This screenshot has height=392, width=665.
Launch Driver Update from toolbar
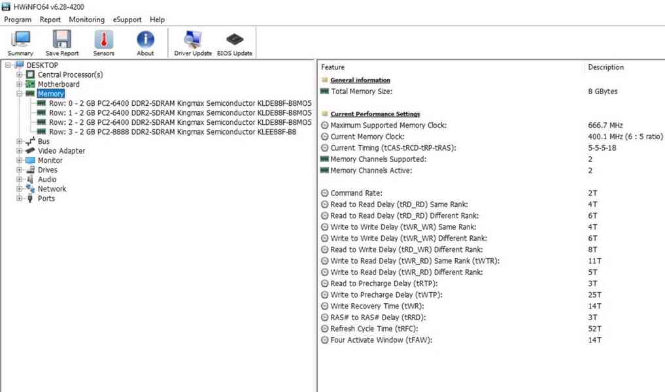[193, 43]
